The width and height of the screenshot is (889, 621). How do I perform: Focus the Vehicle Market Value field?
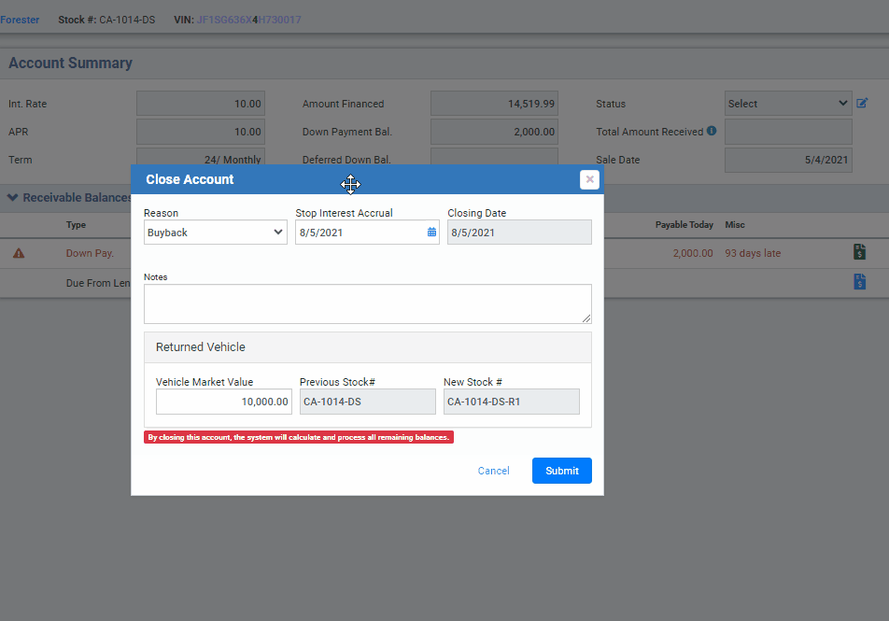tap(223, 402)
